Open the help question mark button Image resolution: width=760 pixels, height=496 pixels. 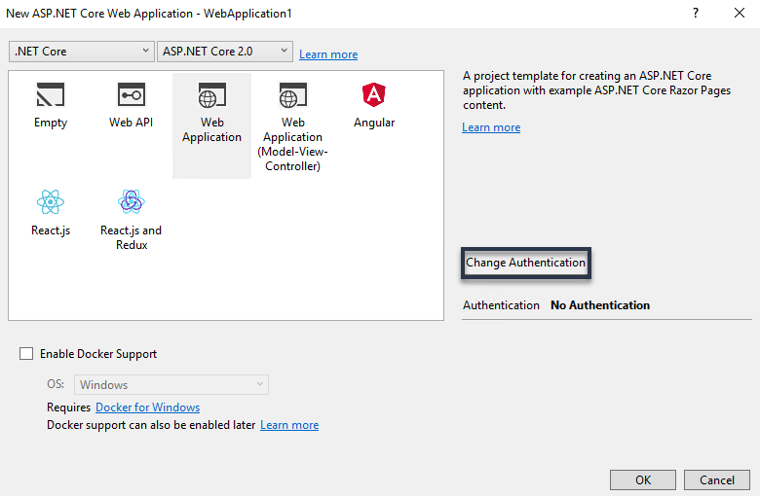tap(696, 13)
